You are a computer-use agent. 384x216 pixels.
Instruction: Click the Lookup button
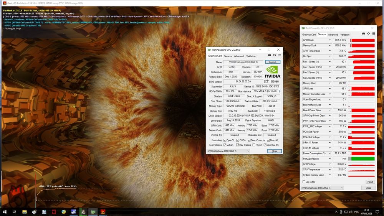tap(273, 62)
